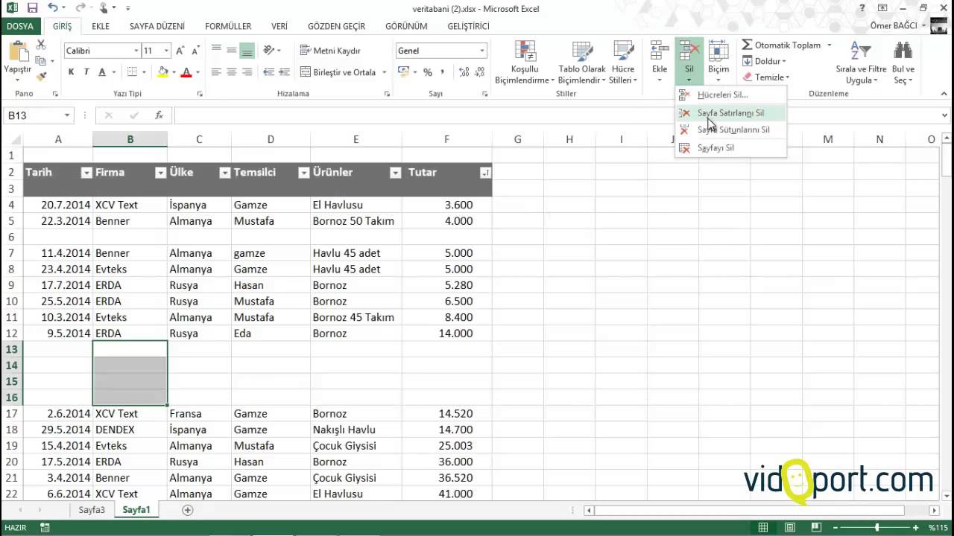The image size is (954, 536).
Task: Click the Save icon in quick access toolbar
Action: [x=32, y=8]
